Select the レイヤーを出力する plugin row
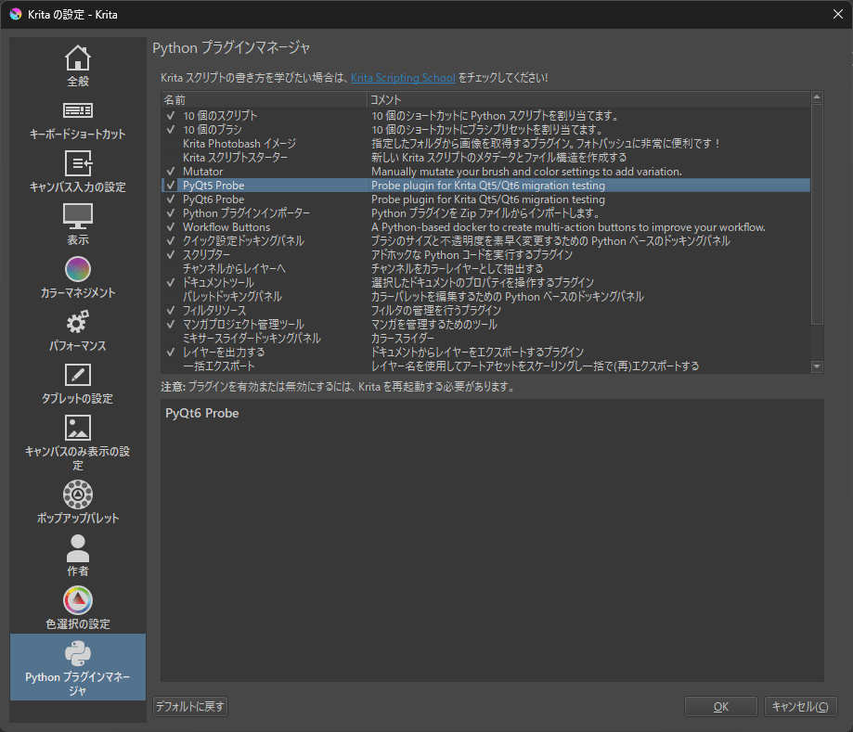853x732 pixels. click(x=485, y=353)
